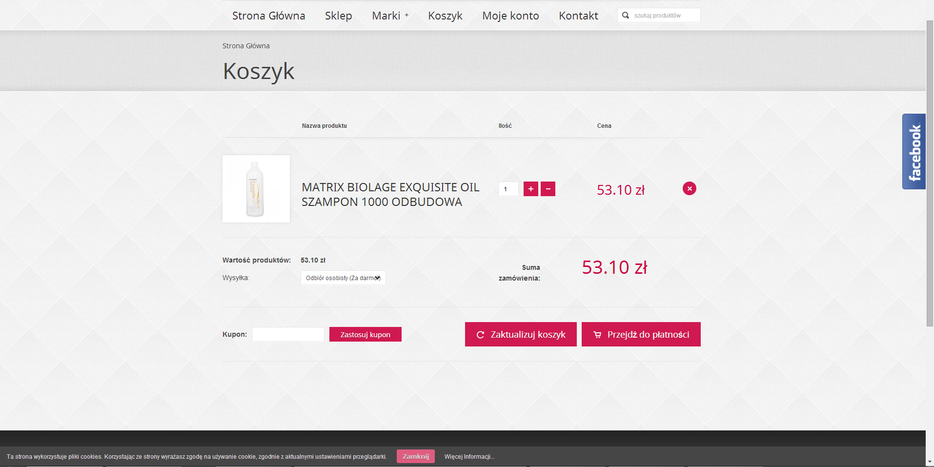Open the shampoo product thumbnail

pos(256,189)
